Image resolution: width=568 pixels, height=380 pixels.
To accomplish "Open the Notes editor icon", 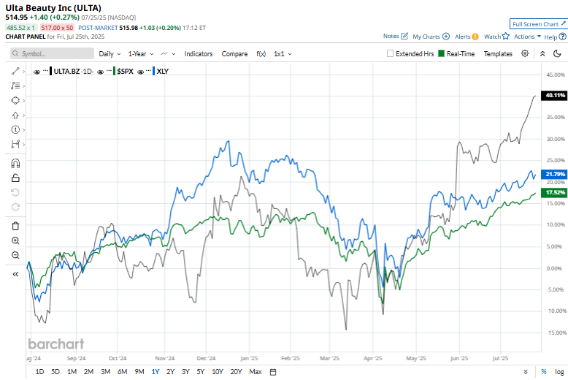I will 404,36.
